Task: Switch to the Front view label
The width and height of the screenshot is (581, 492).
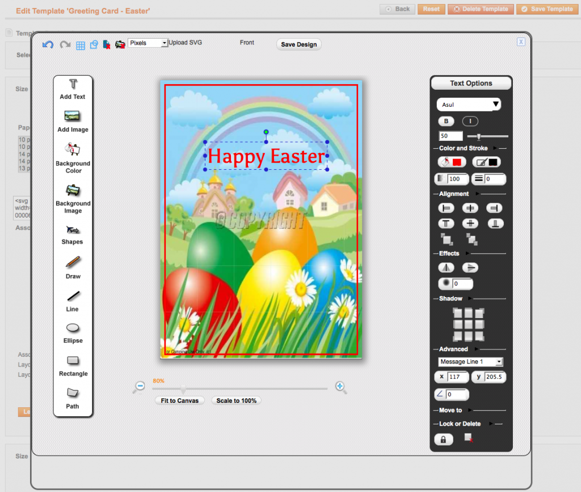Action: coord(247,42)
